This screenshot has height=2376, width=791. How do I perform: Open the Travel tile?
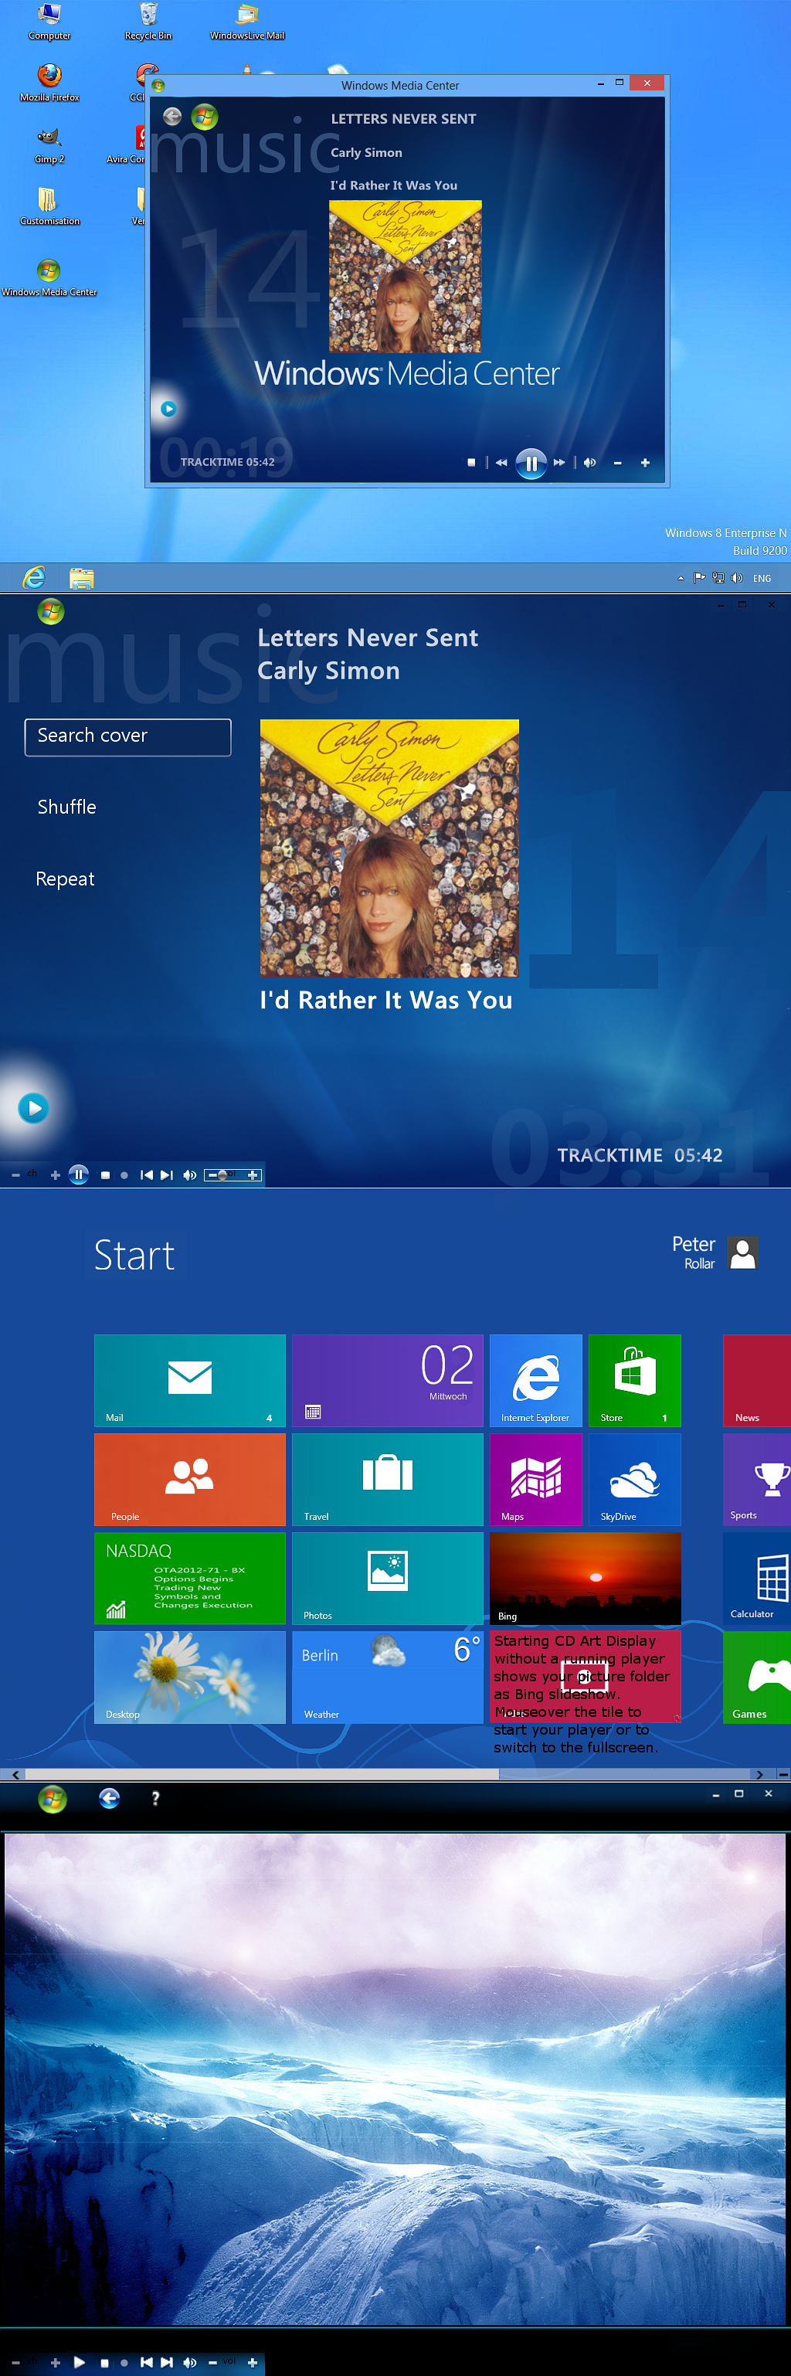coord(387,1480)
